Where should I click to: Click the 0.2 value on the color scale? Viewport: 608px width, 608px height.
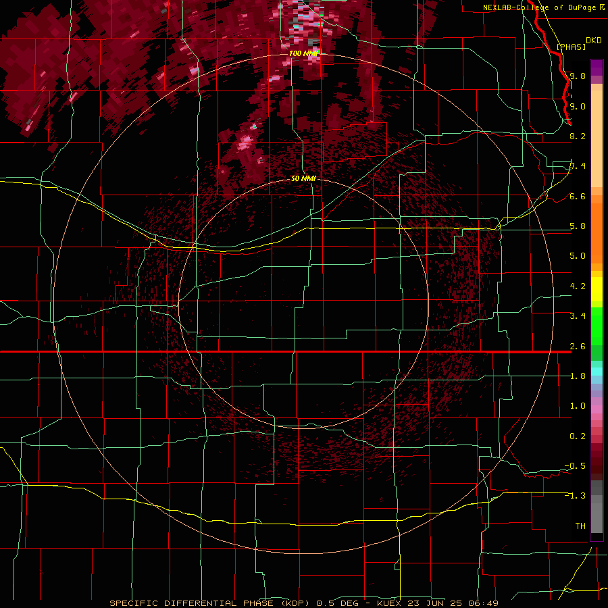coord(578,436)
